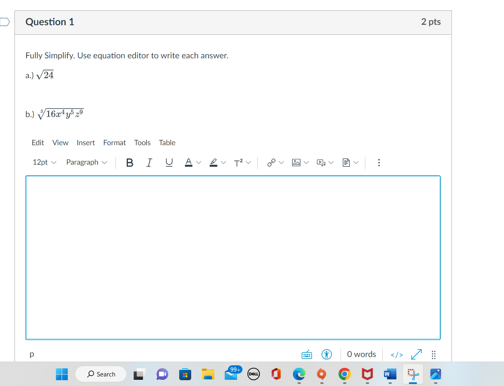
Task: Toggle italic formatting in editor toolbar
Action: click(x=149, y=163)
